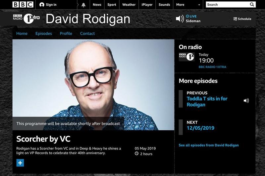Click the blue plus icon under Scorcher by VC
Image resolution: width=265 pixels, height=176 pixels.
click(20, 163)
